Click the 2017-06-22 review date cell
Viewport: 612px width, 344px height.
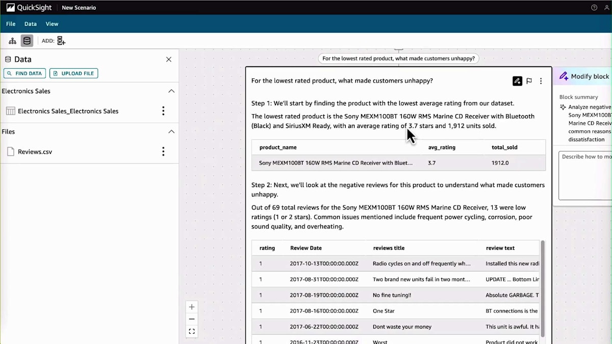tap(324, 327)
